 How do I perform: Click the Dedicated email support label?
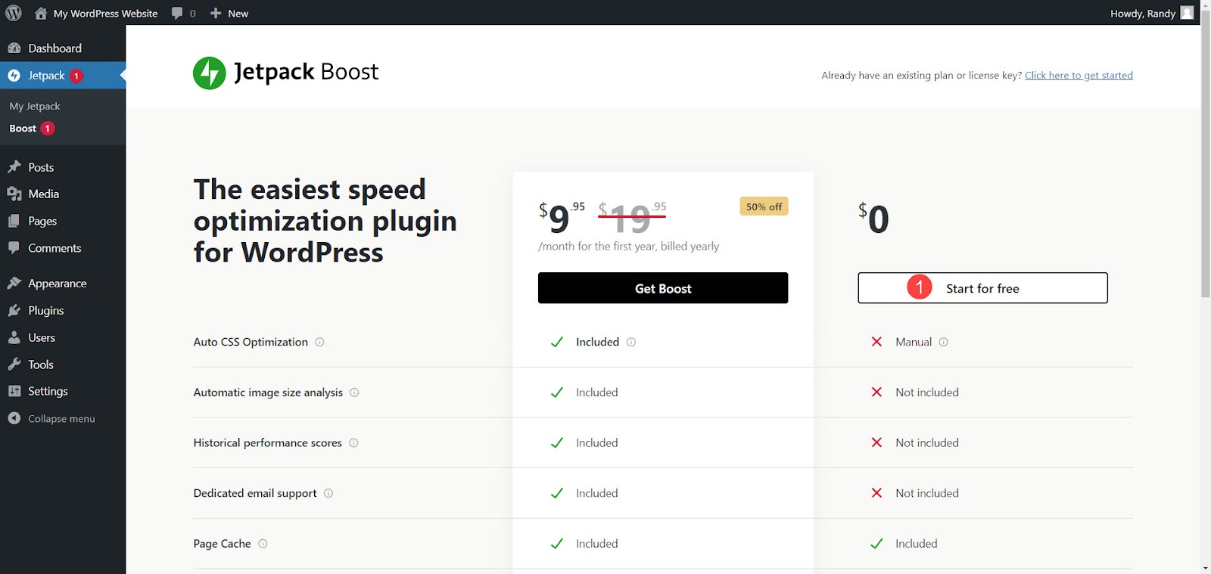click(255, 493)
